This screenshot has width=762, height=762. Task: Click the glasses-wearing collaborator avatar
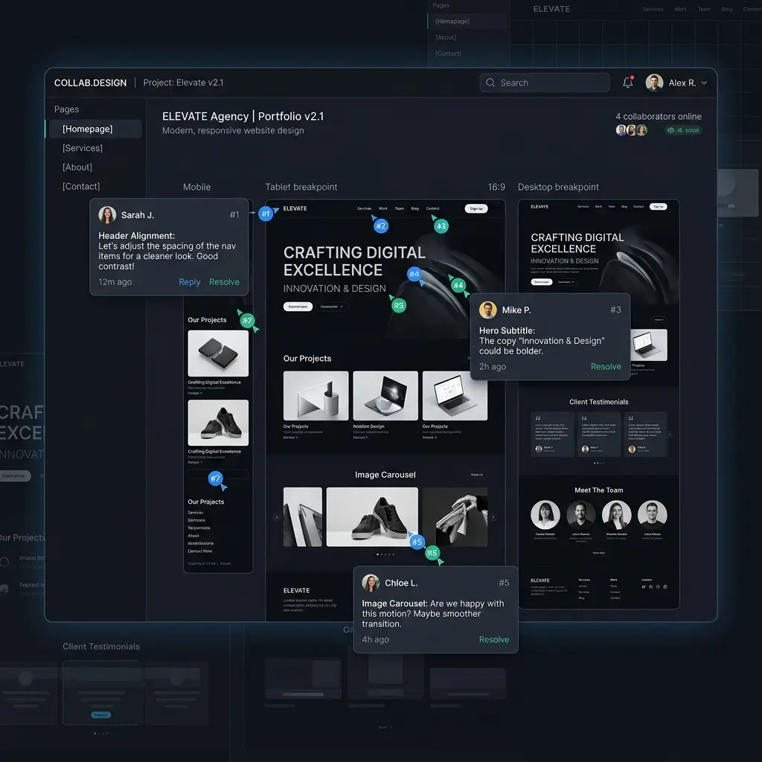tap(621, 129)
